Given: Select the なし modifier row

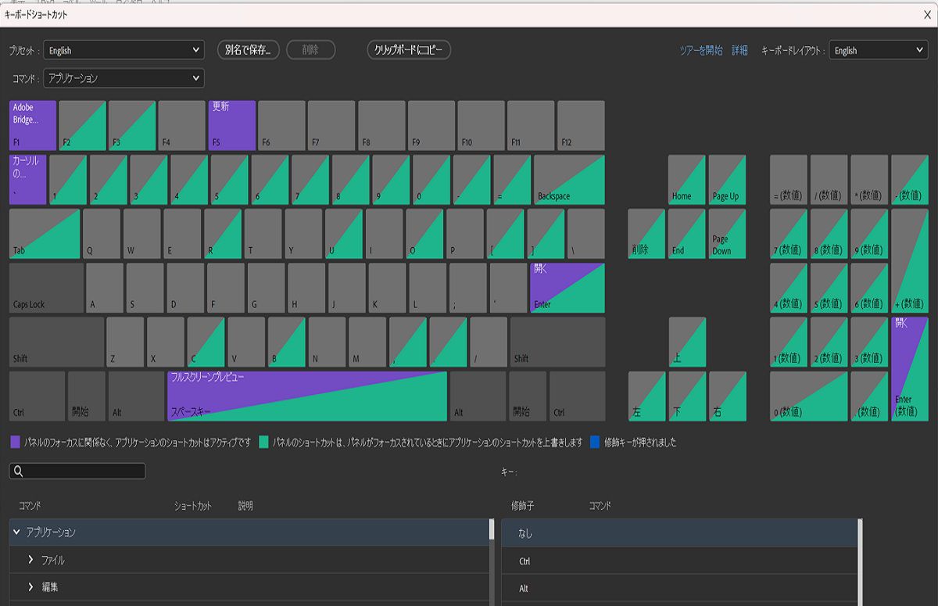Looking at the screenshot, I should click(x=678, y=532).
